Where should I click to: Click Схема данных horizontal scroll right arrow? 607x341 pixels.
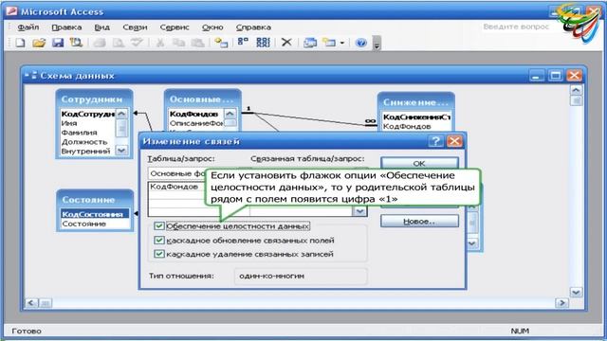561,303
